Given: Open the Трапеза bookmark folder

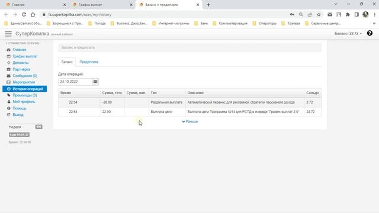Looking at the screenshot, I should click(x=291, y=24).
